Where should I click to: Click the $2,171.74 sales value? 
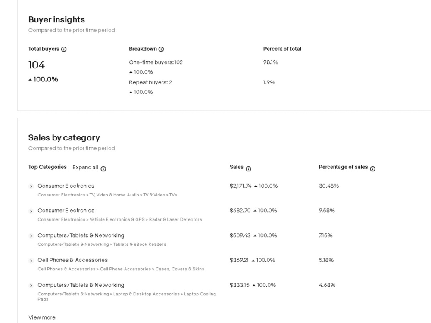click(240, 186)
